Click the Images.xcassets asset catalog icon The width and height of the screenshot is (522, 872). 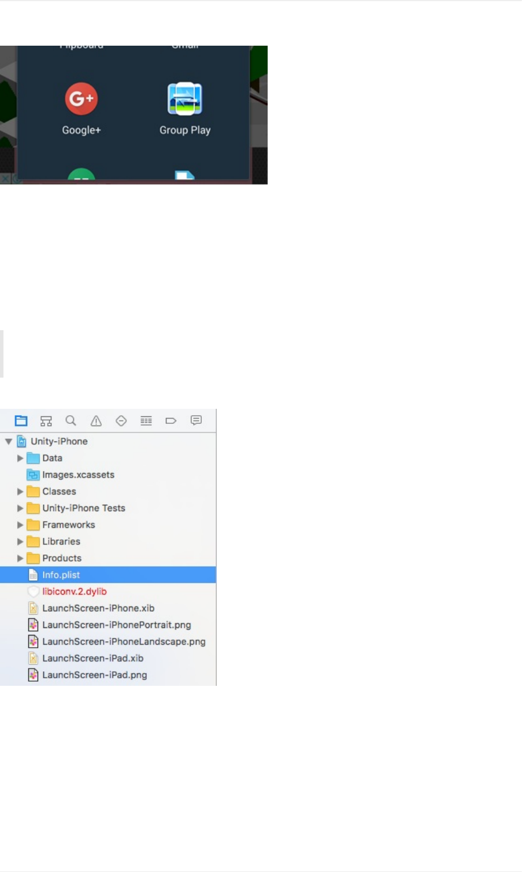pos(34,475)
